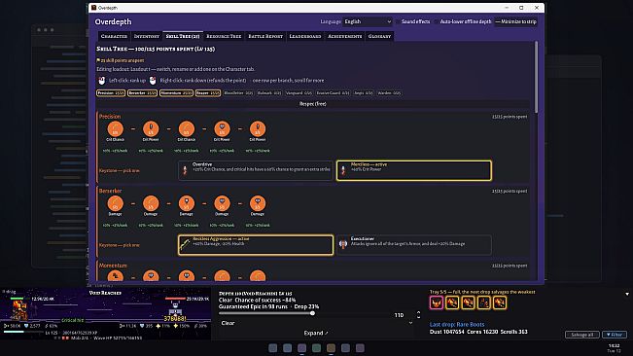Viewport: 633px width, 356px height.
Task: Click the skill tree vertical scrollbar
Action: 536,77
